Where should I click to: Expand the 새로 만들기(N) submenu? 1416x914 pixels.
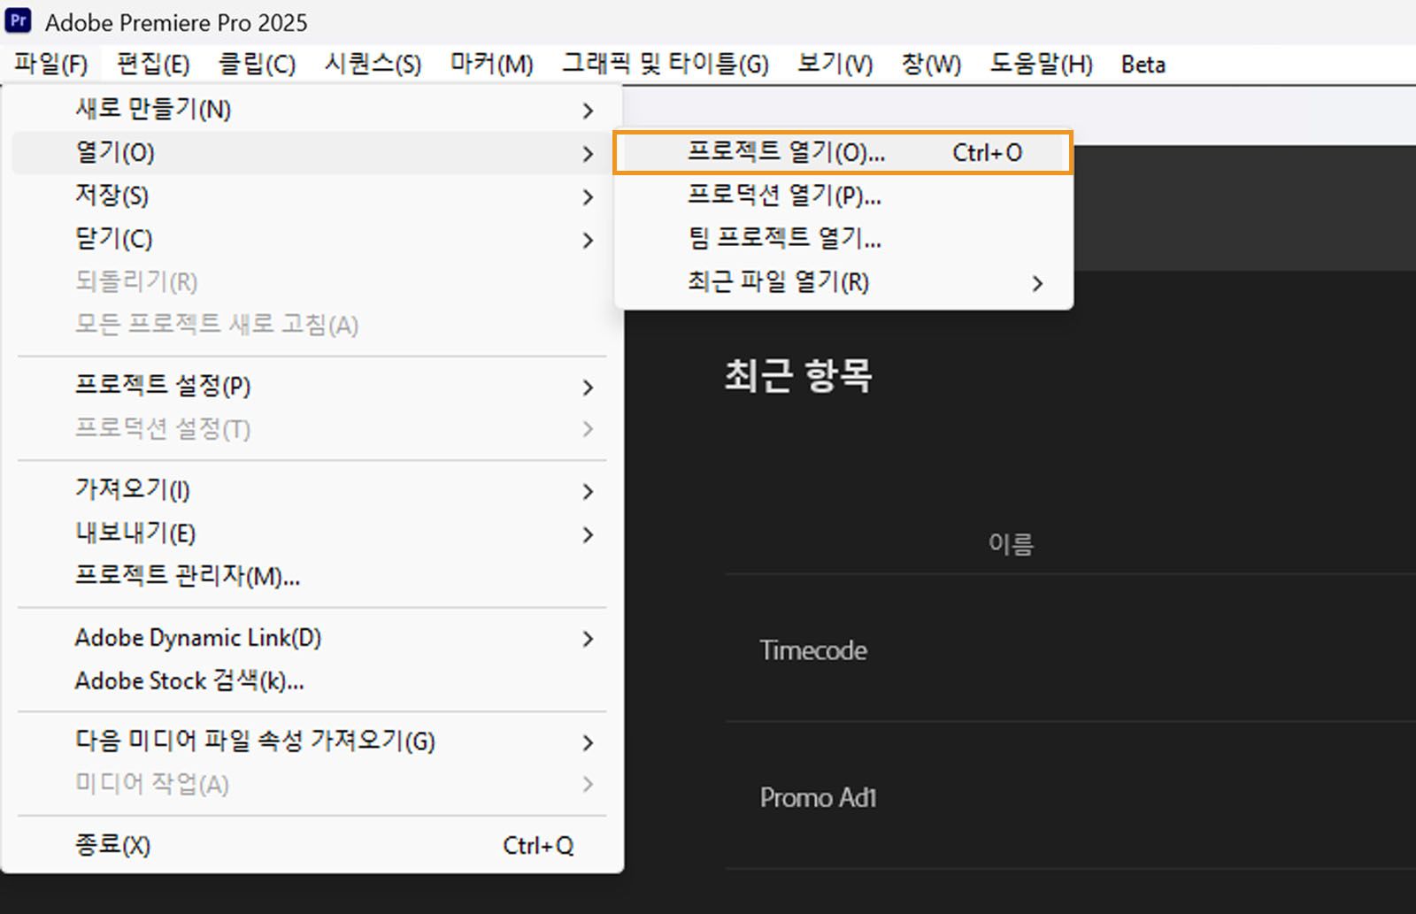coord(309,110)
